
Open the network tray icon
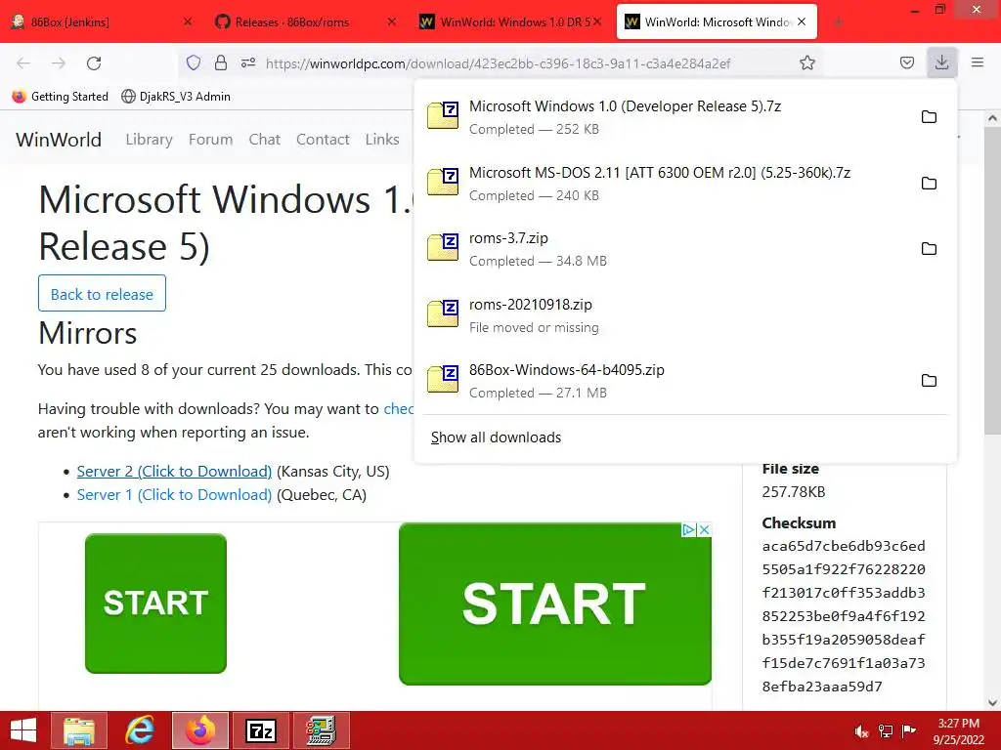click(886, 731)
